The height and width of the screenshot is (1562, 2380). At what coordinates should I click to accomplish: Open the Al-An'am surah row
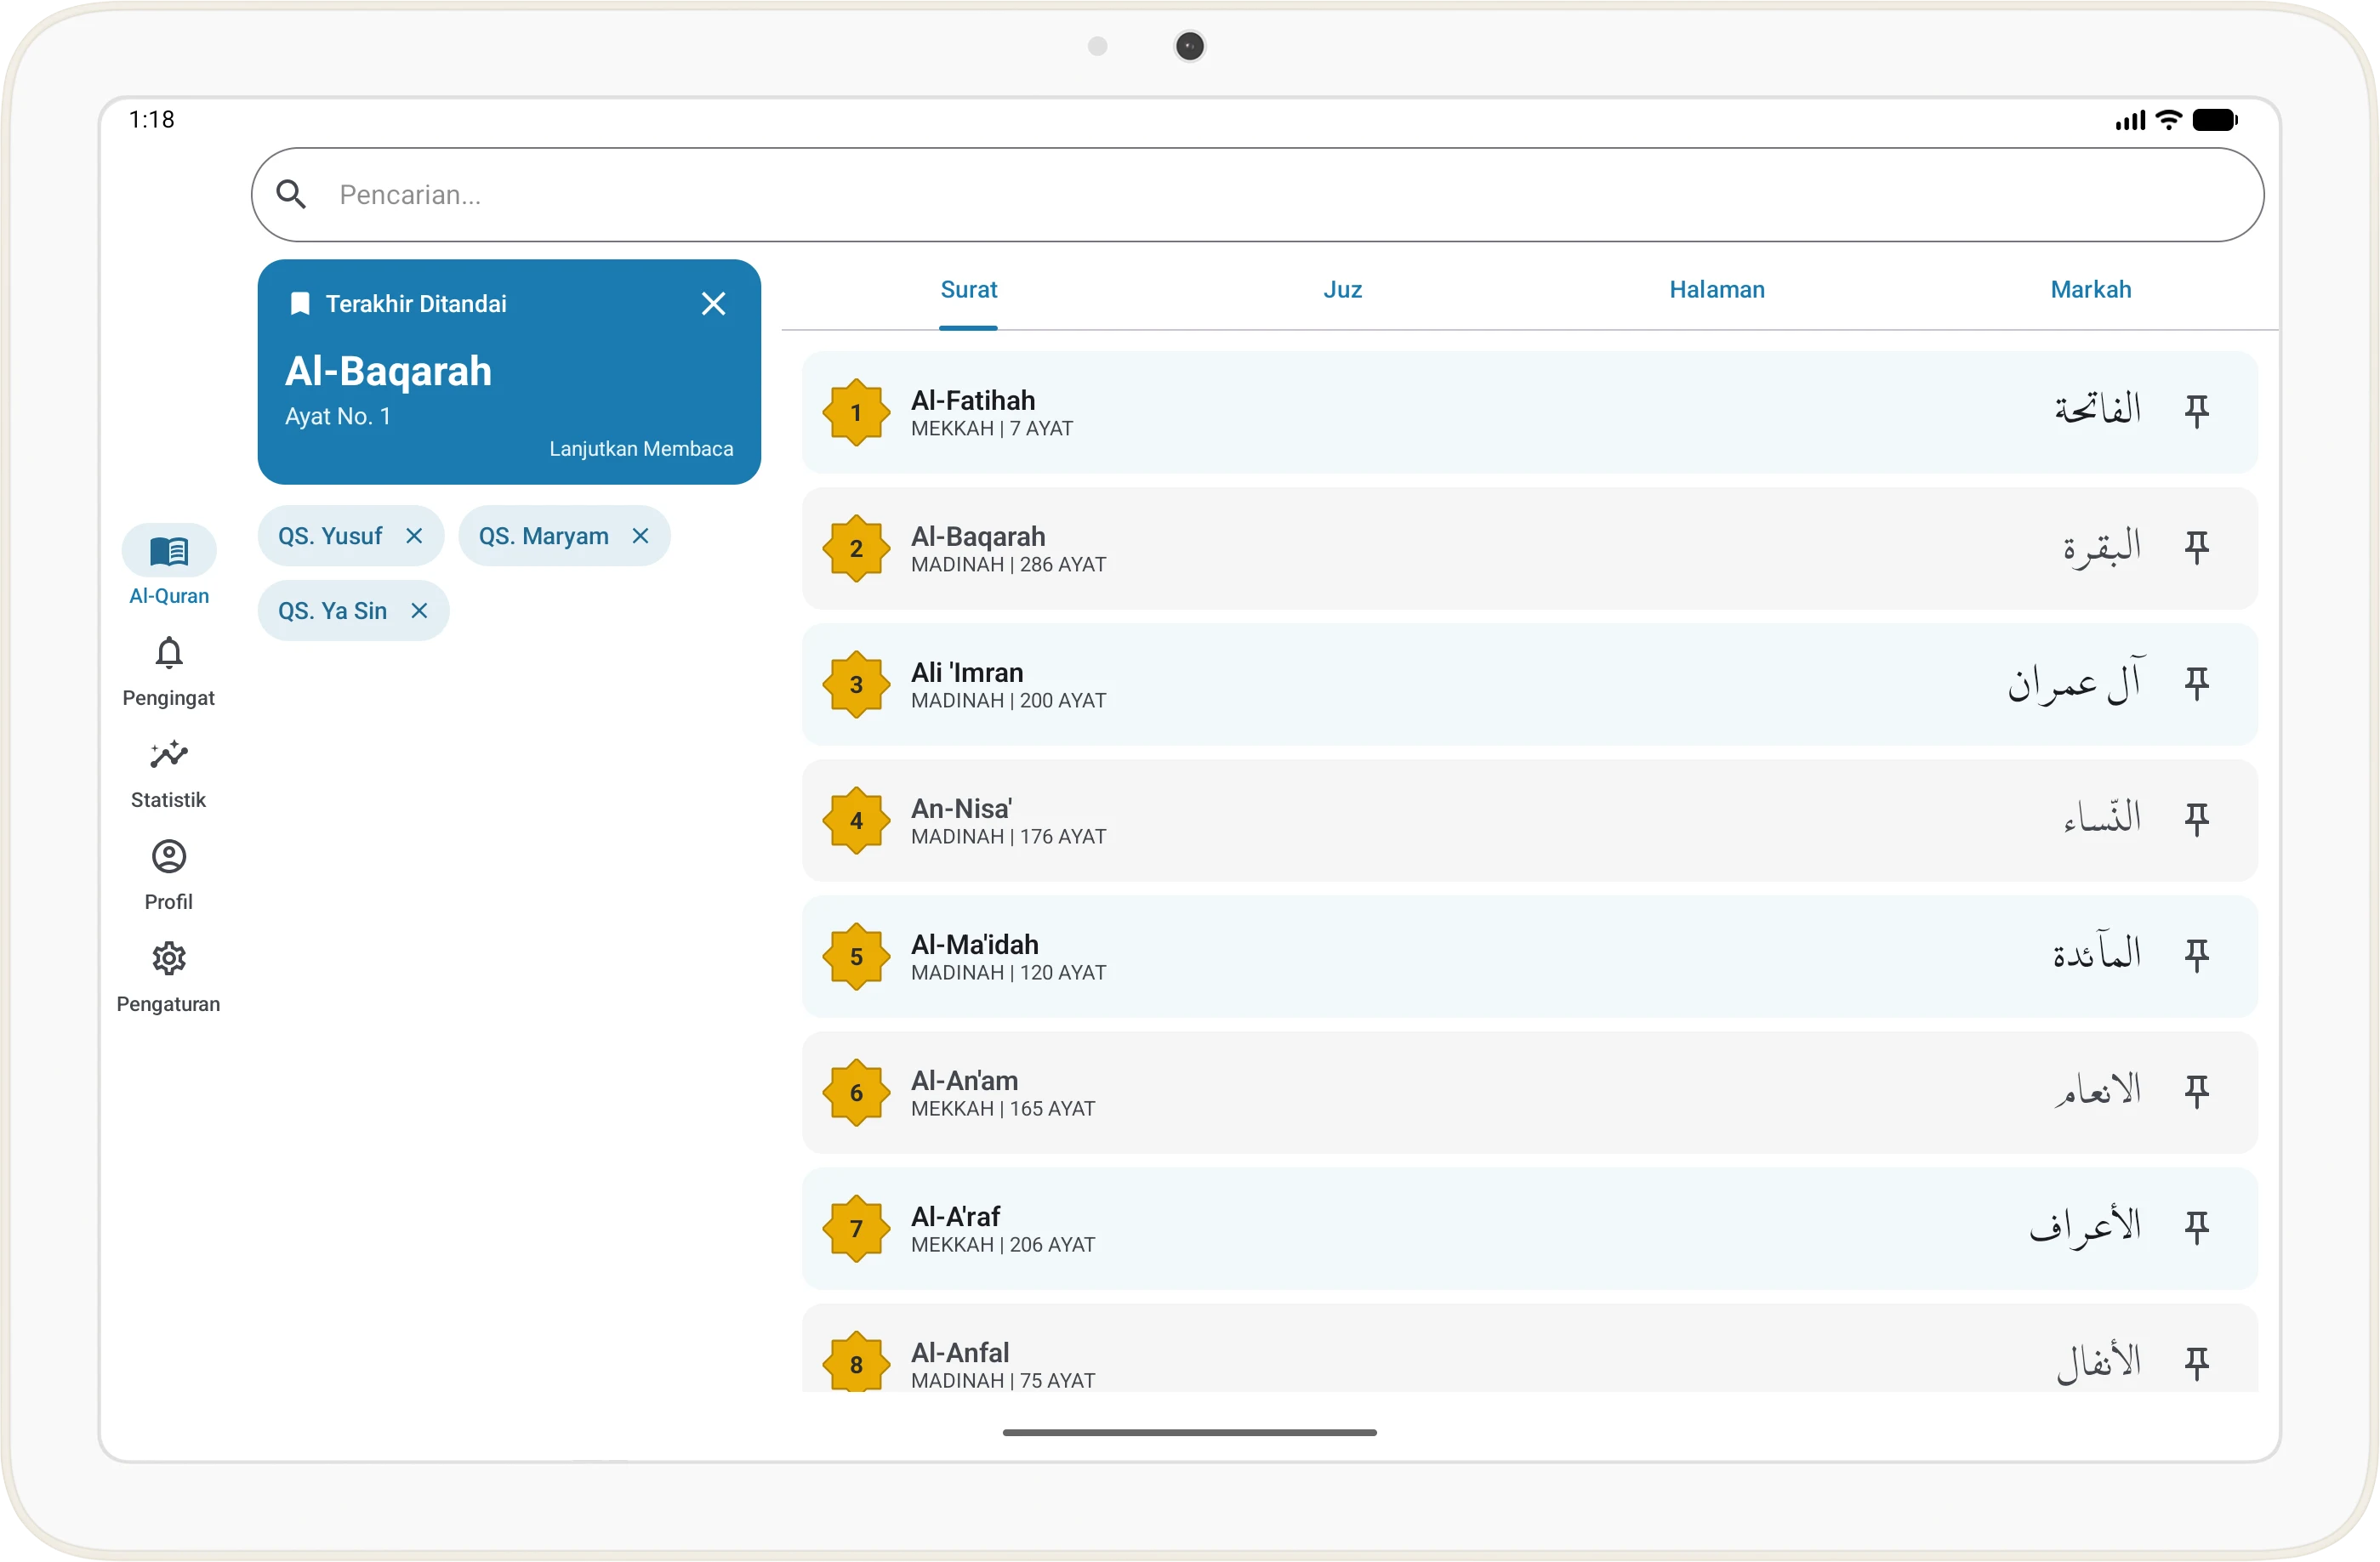[x=1530, y=1091]
